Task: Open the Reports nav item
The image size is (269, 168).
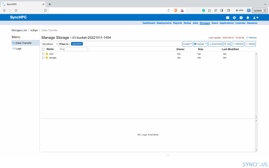Action: point(178,23)
